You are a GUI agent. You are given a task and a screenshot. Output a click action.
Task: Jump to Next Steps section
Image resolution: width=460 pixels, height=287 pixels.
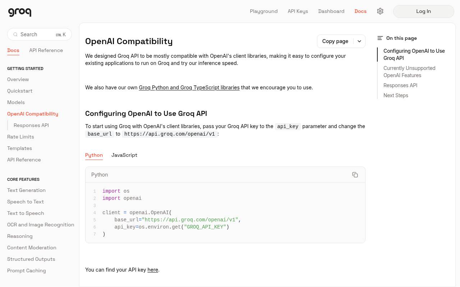[x=396, y=95]
